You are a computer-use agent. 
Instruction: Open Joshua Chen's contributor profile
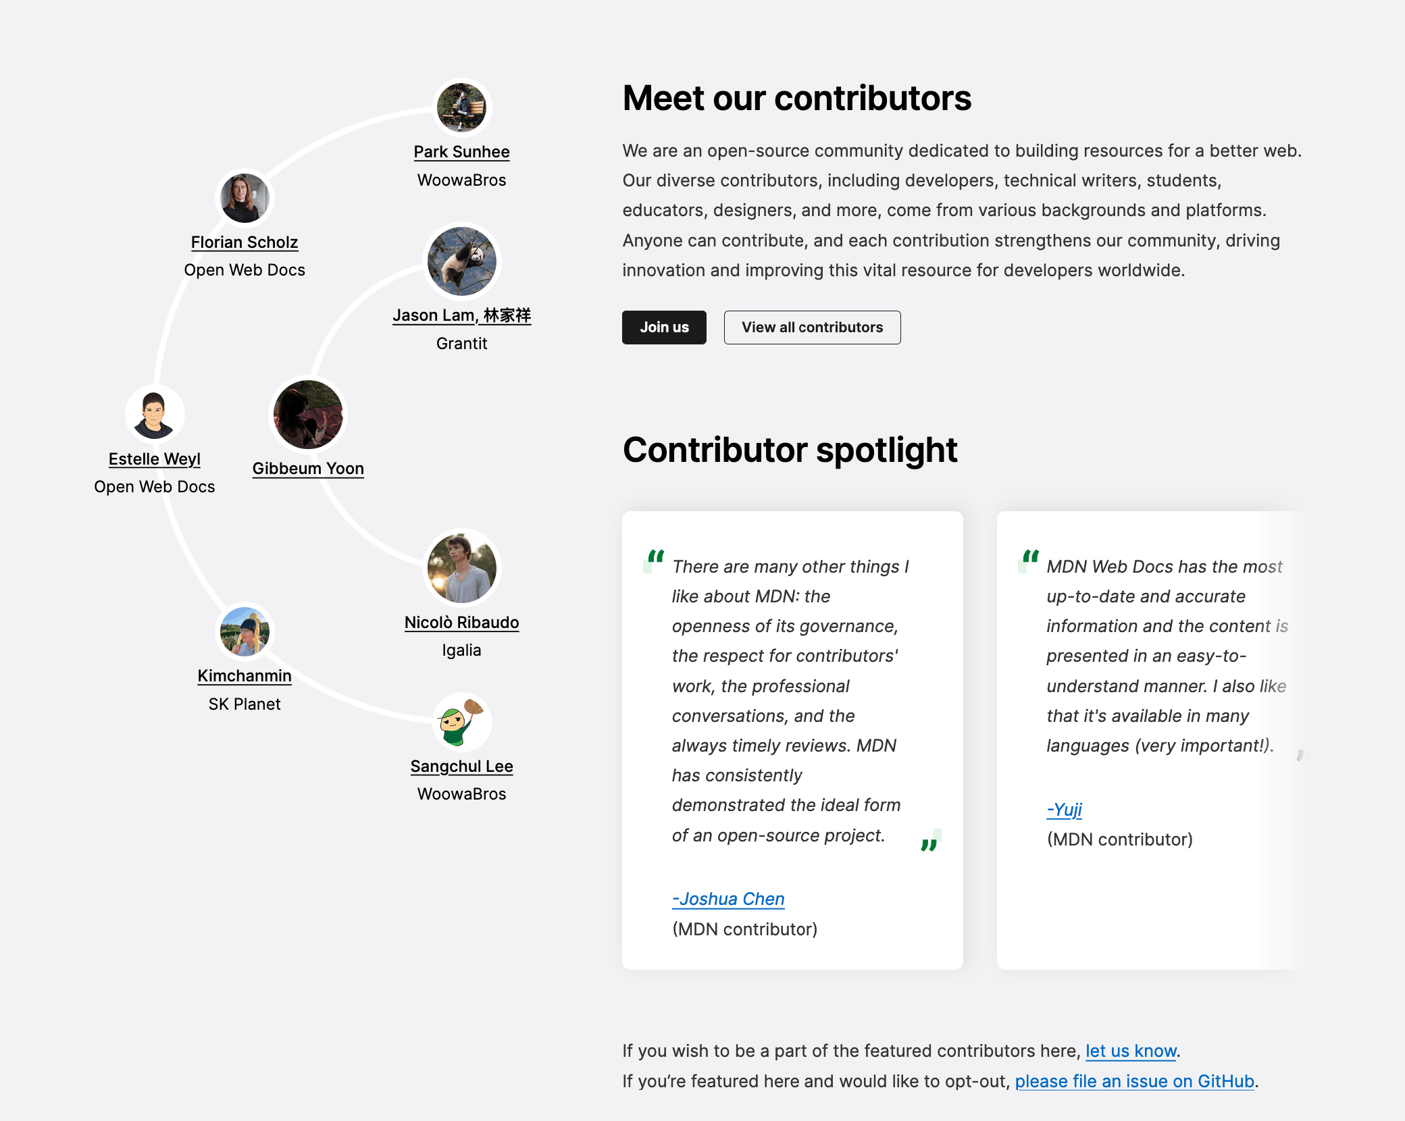pyautogui.click(x=728, y=898)
